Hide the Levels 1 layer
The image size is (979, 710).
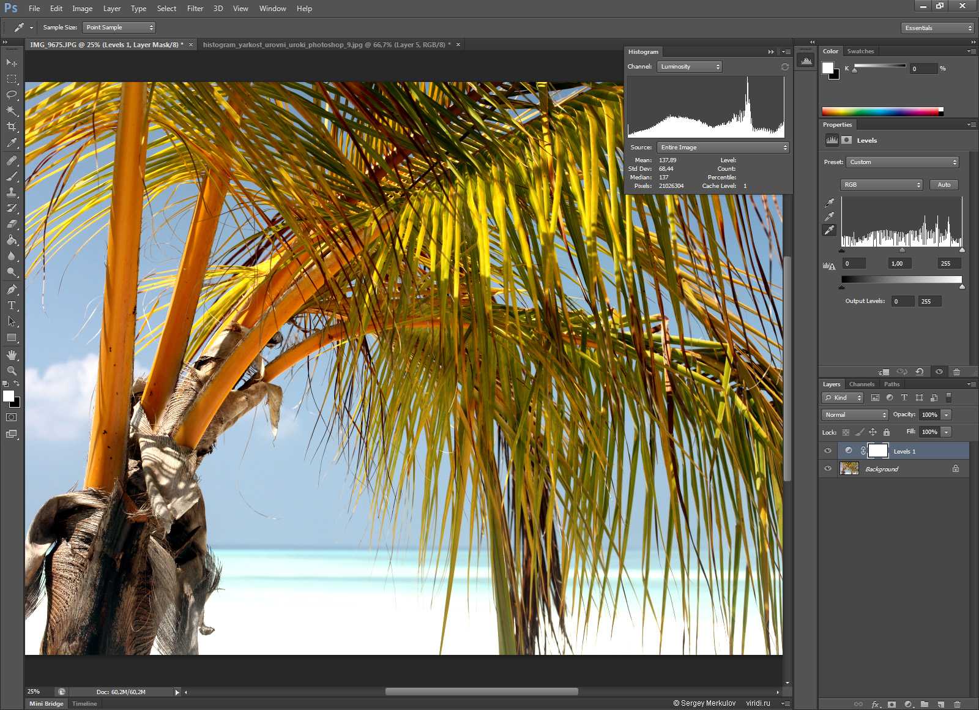[x=828, y=451]
